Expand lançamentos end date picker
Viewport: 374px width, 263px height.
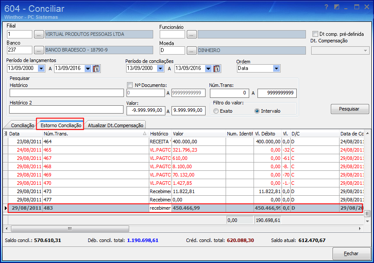click(88, 68)
